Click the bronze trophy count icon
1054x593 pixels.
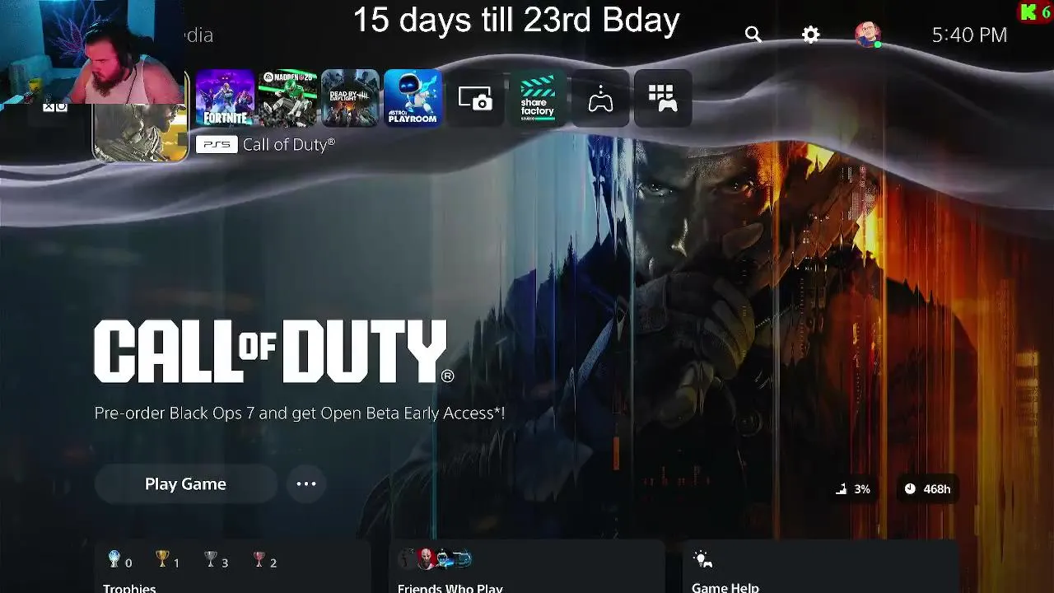259,560
